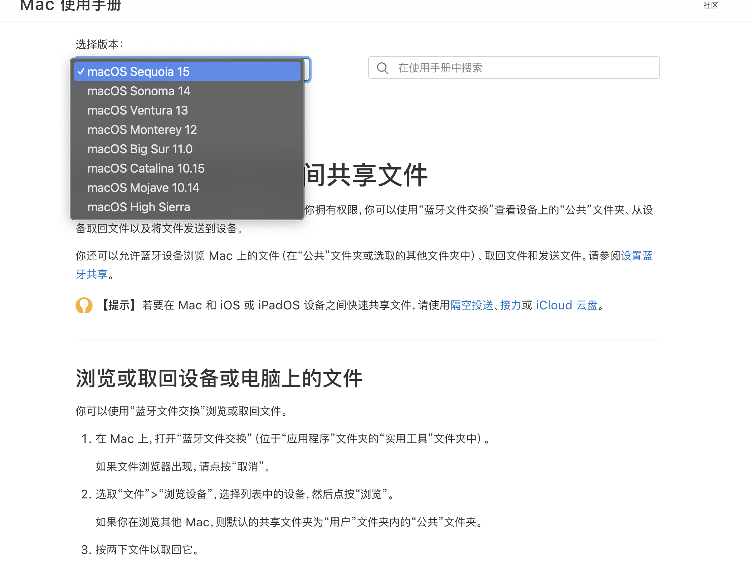Click the magnifying glass search icon
This screenshot has height=565, width=752.
tap(382, 68)
